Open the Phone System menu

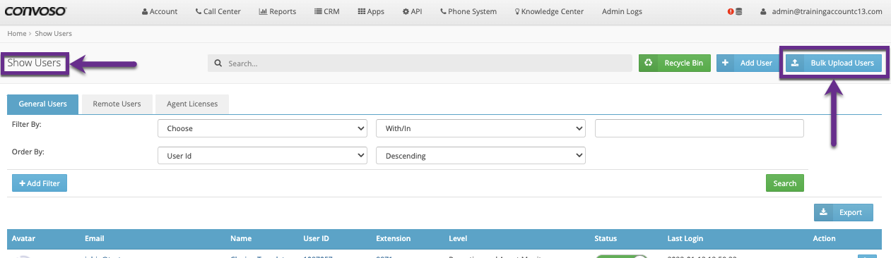(468, 11)
